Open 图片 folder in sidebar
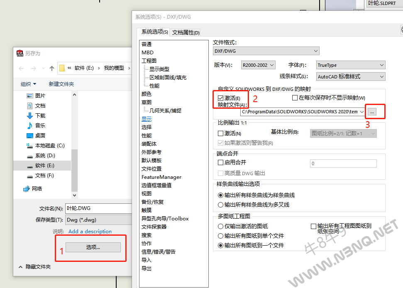The image size is (403, 288). (36, 95)
